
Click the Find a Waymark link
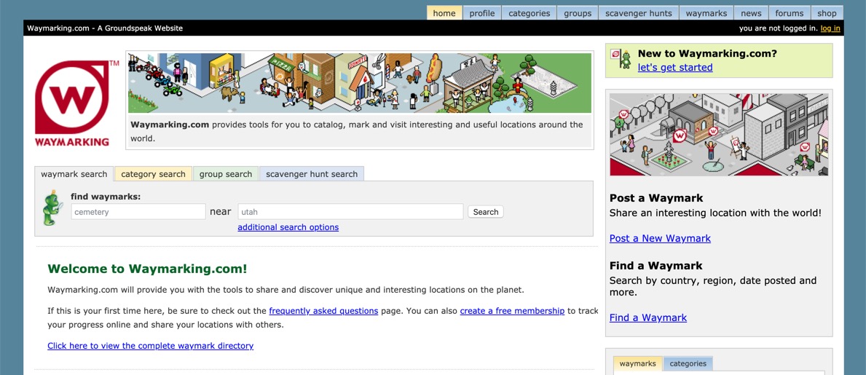tap(647, 317)
